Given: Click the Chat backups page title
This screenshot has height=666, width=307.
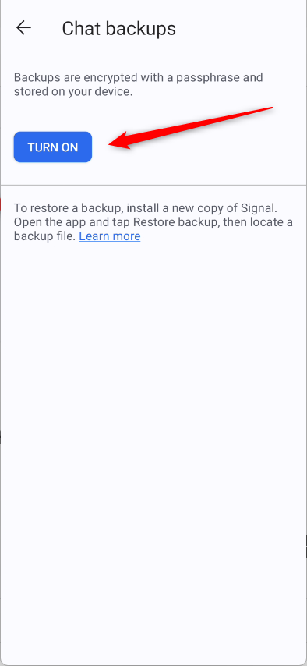Looking at the screenshot, I should [119, 28].
